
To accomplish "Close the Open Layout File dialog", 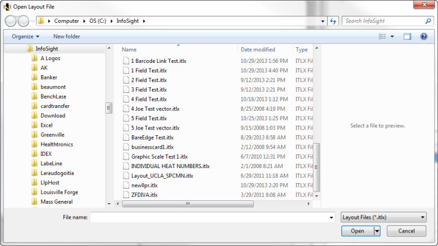I will (x=424, y=5).
